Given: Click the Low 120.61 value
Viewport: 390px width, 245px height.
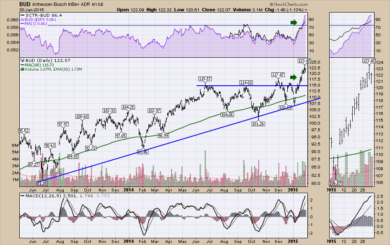Looking at the screenshot, I should 186,10.
